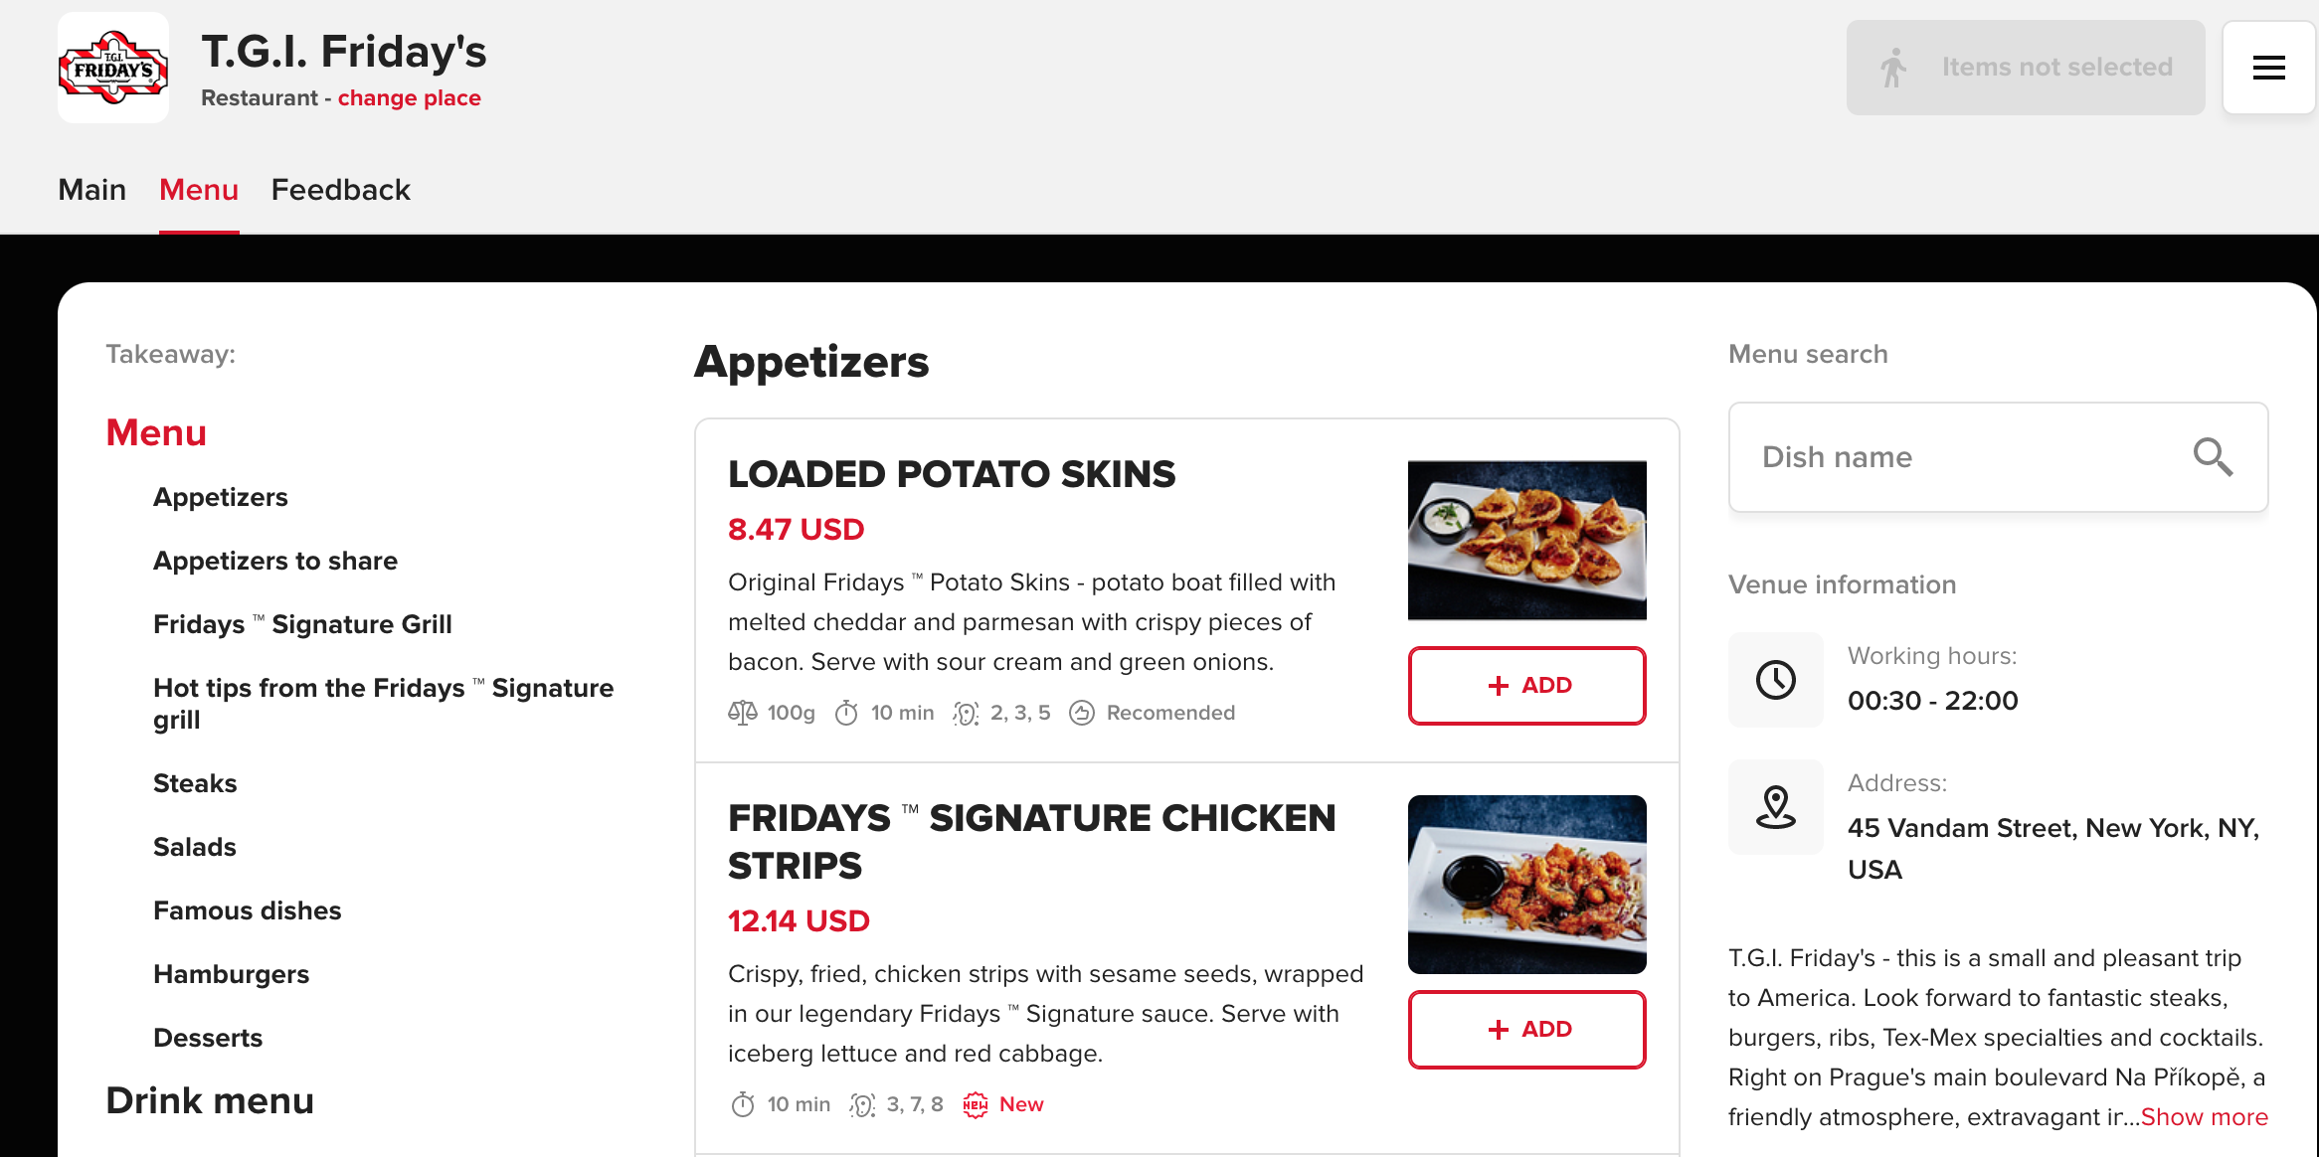Click the T.G.I. Friday's logo icon
The width and height of the screenshot is (2319, 1157).
pos(113,68)
